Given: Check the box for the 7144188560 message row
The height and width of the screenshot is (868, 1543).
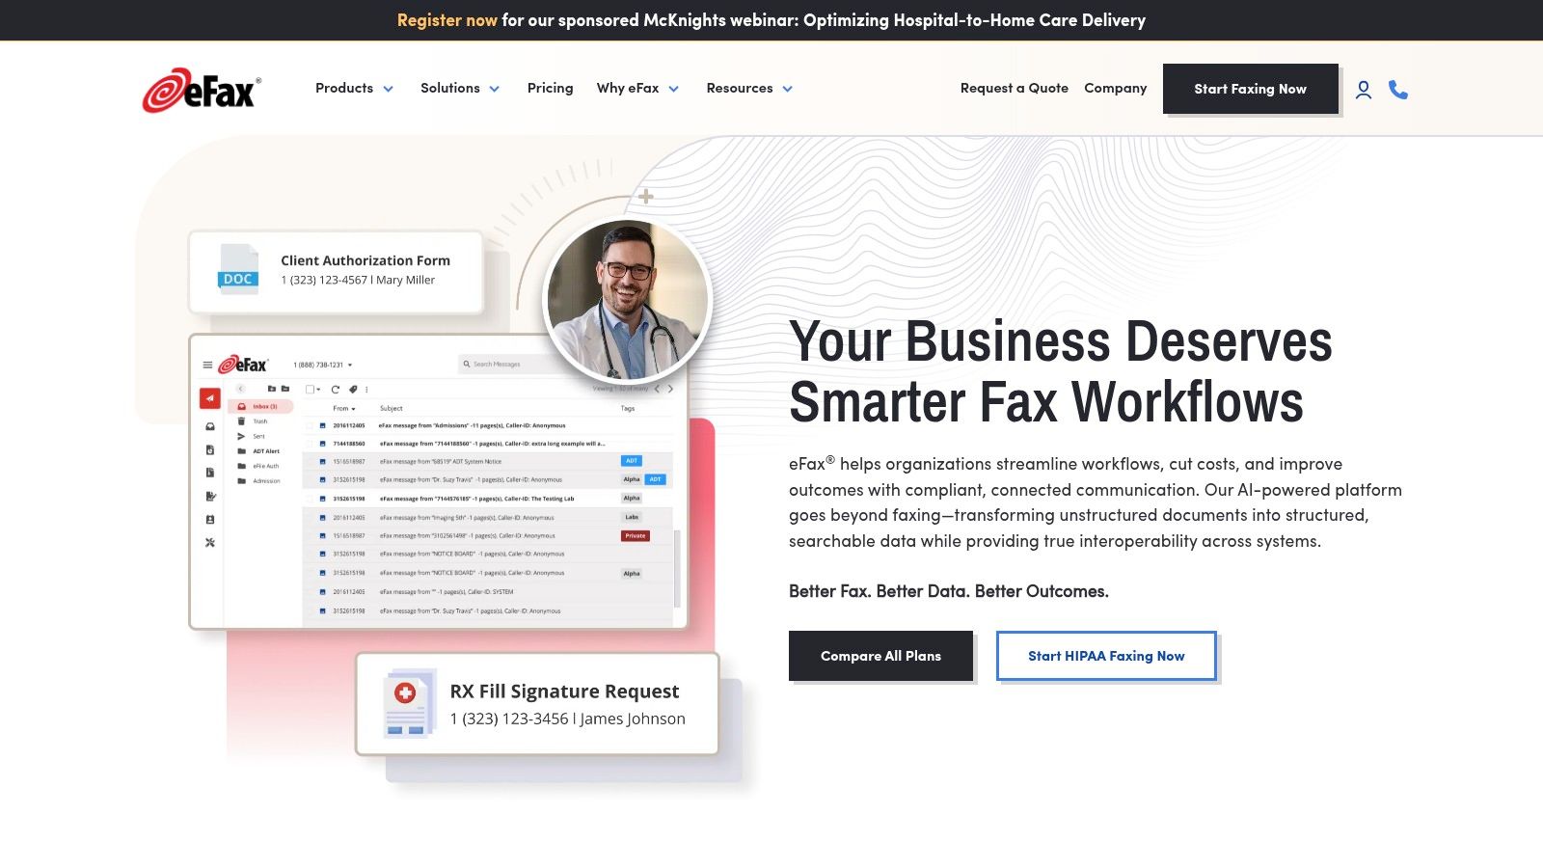Looking at the screenshot, I should click(310, 444).
